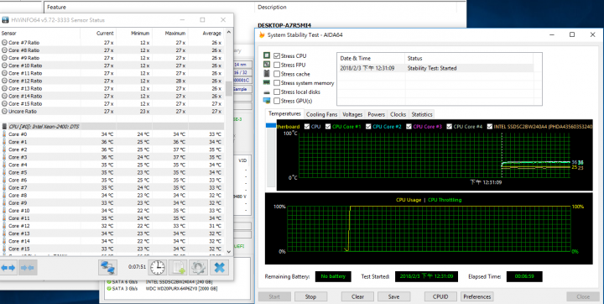Click the thermometer icon of Core #15 row
The width and height of the screenshot is (604, 304).
click(5, 249)
